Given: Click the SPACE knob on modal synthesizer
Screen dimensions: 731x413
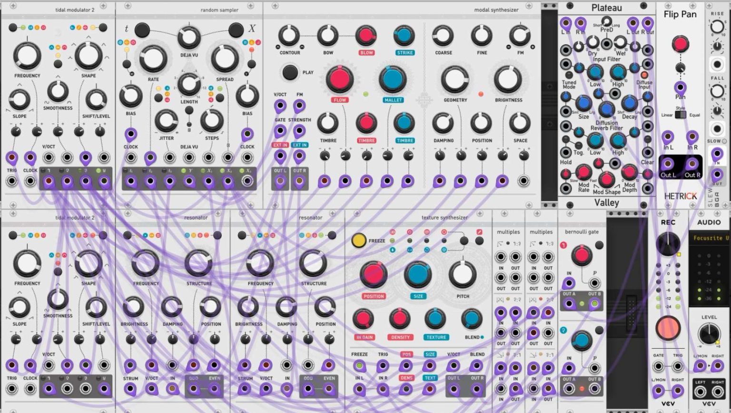Looking at the screenshot, I should pyautogui.click(x=520, y=123).
